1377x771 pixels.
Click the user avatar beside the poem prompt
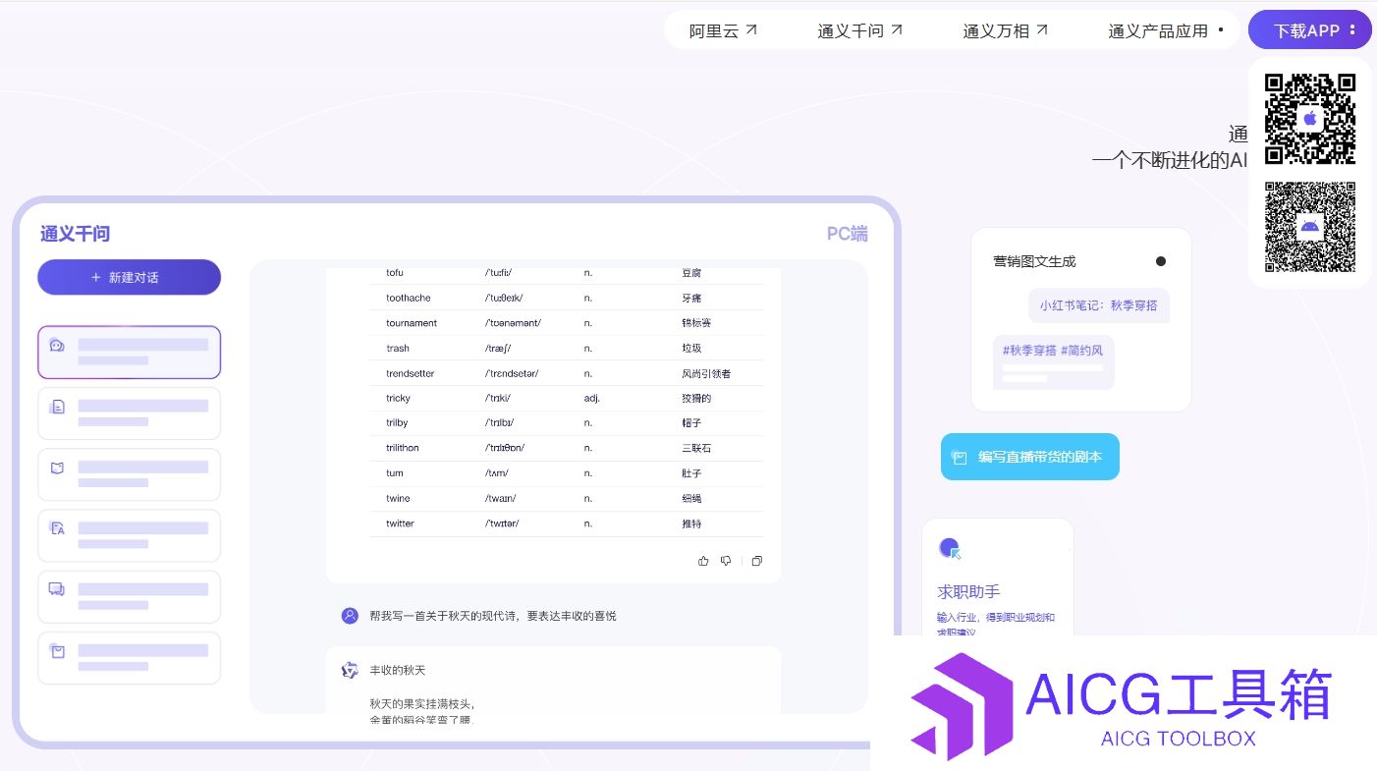350,616
